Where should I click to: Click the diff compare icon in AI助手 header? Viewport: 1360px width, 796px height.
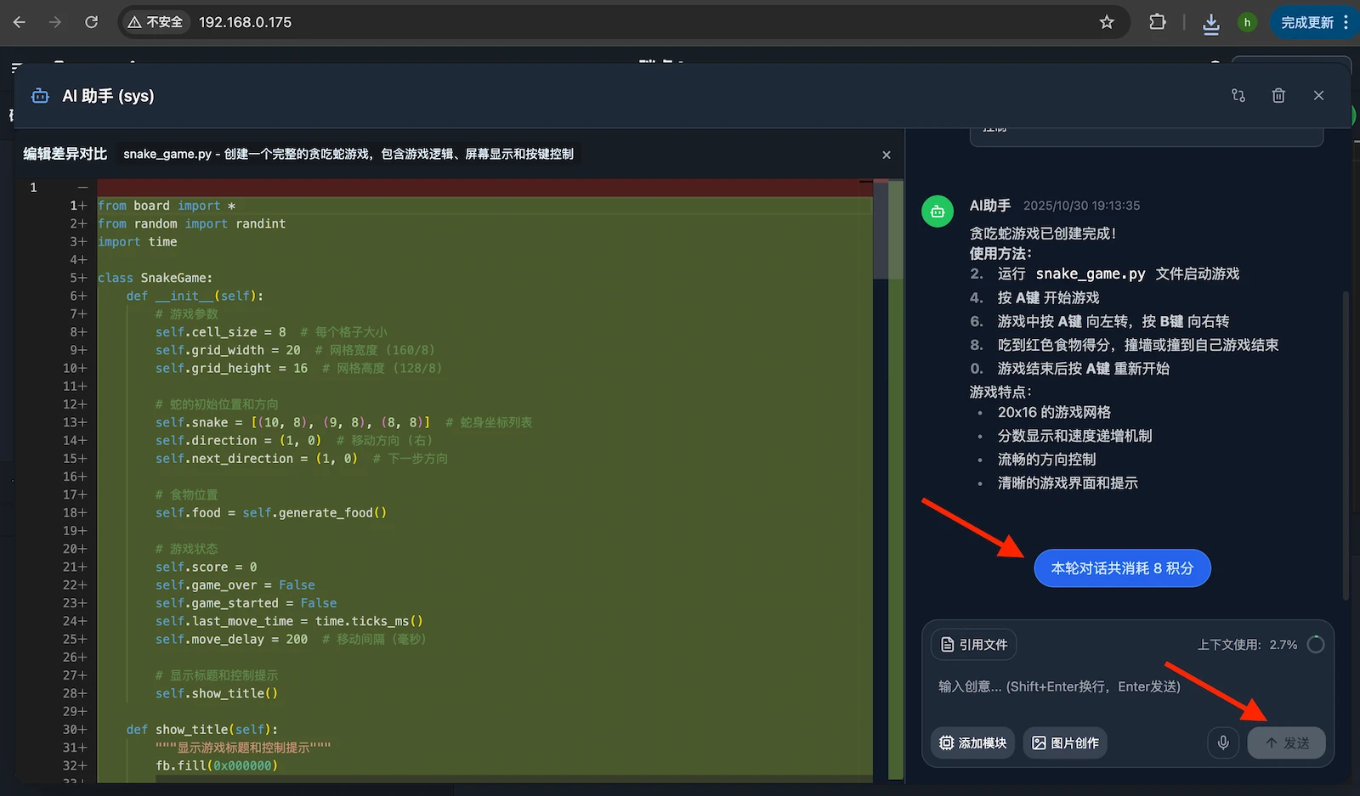pos(1238,95)
